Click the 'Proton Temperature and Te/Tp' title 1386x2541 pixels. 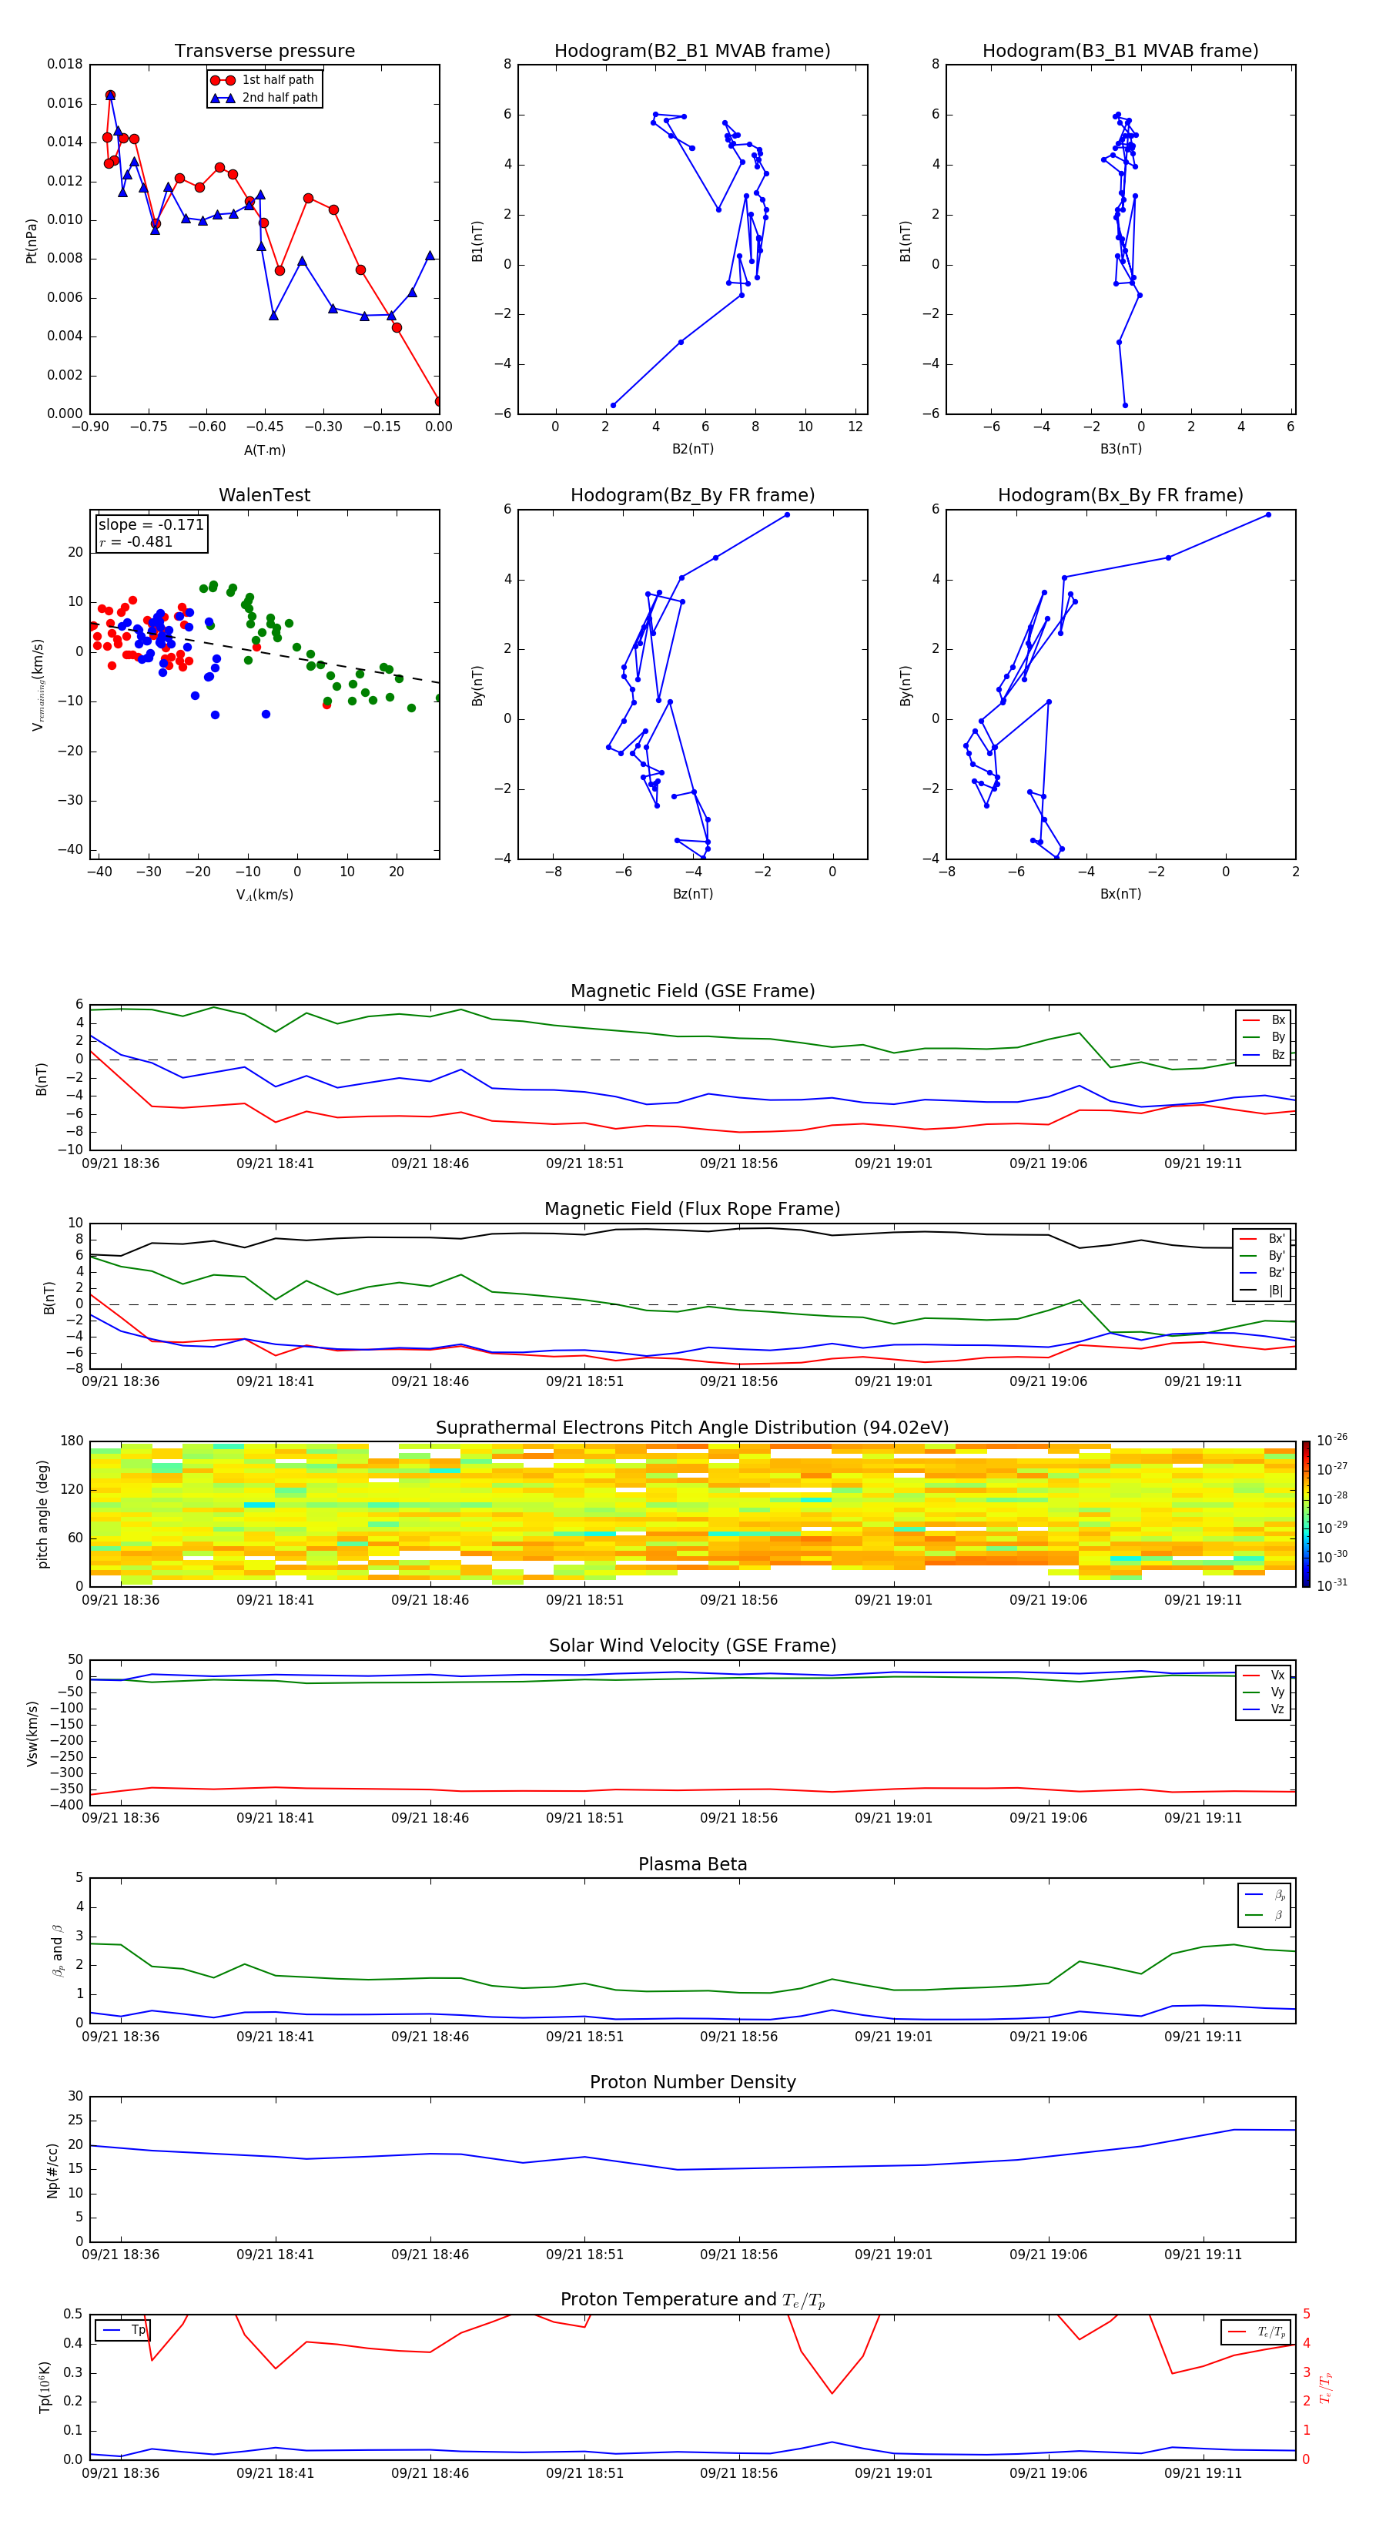[692, 2300]
